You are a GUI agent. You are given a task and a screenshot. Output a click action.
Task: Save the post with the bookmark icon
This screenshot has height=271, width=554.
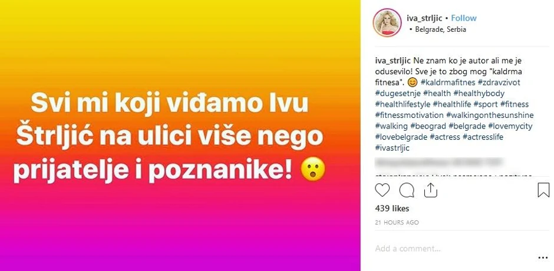[x=543, y=190]
